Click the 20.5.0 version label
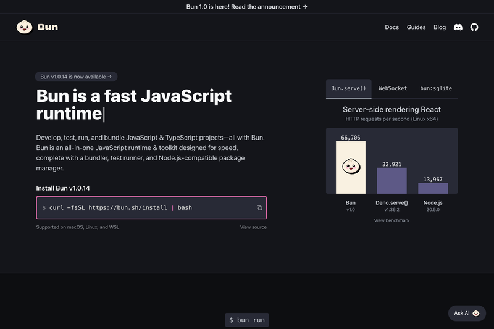 pyautogui.click(x=433, y=210)
